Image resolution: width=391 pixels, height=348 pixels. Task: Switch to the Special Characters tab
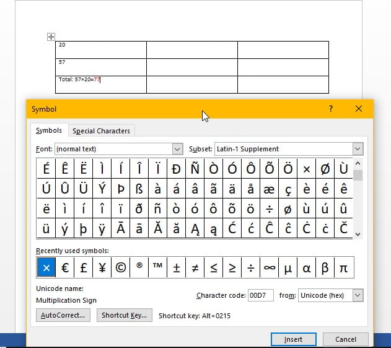101,131
